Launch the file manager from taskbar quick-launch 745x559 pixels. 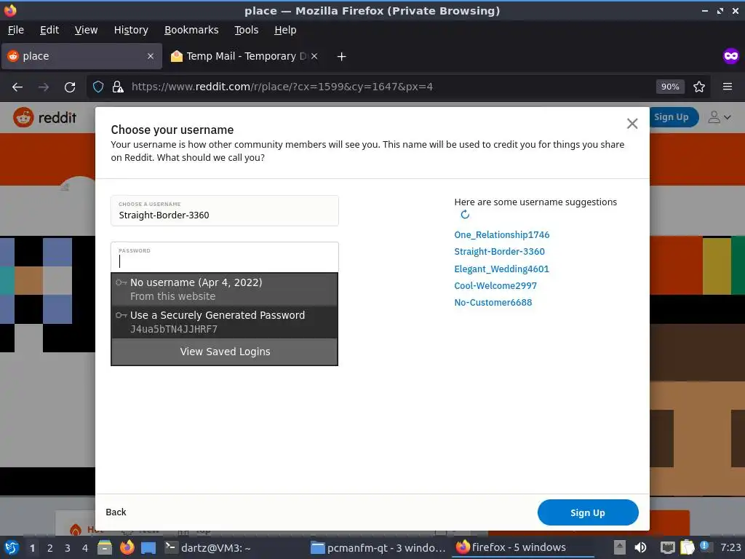coord(105,547)
